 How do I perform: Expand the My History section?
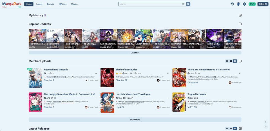tap(240, 15)
